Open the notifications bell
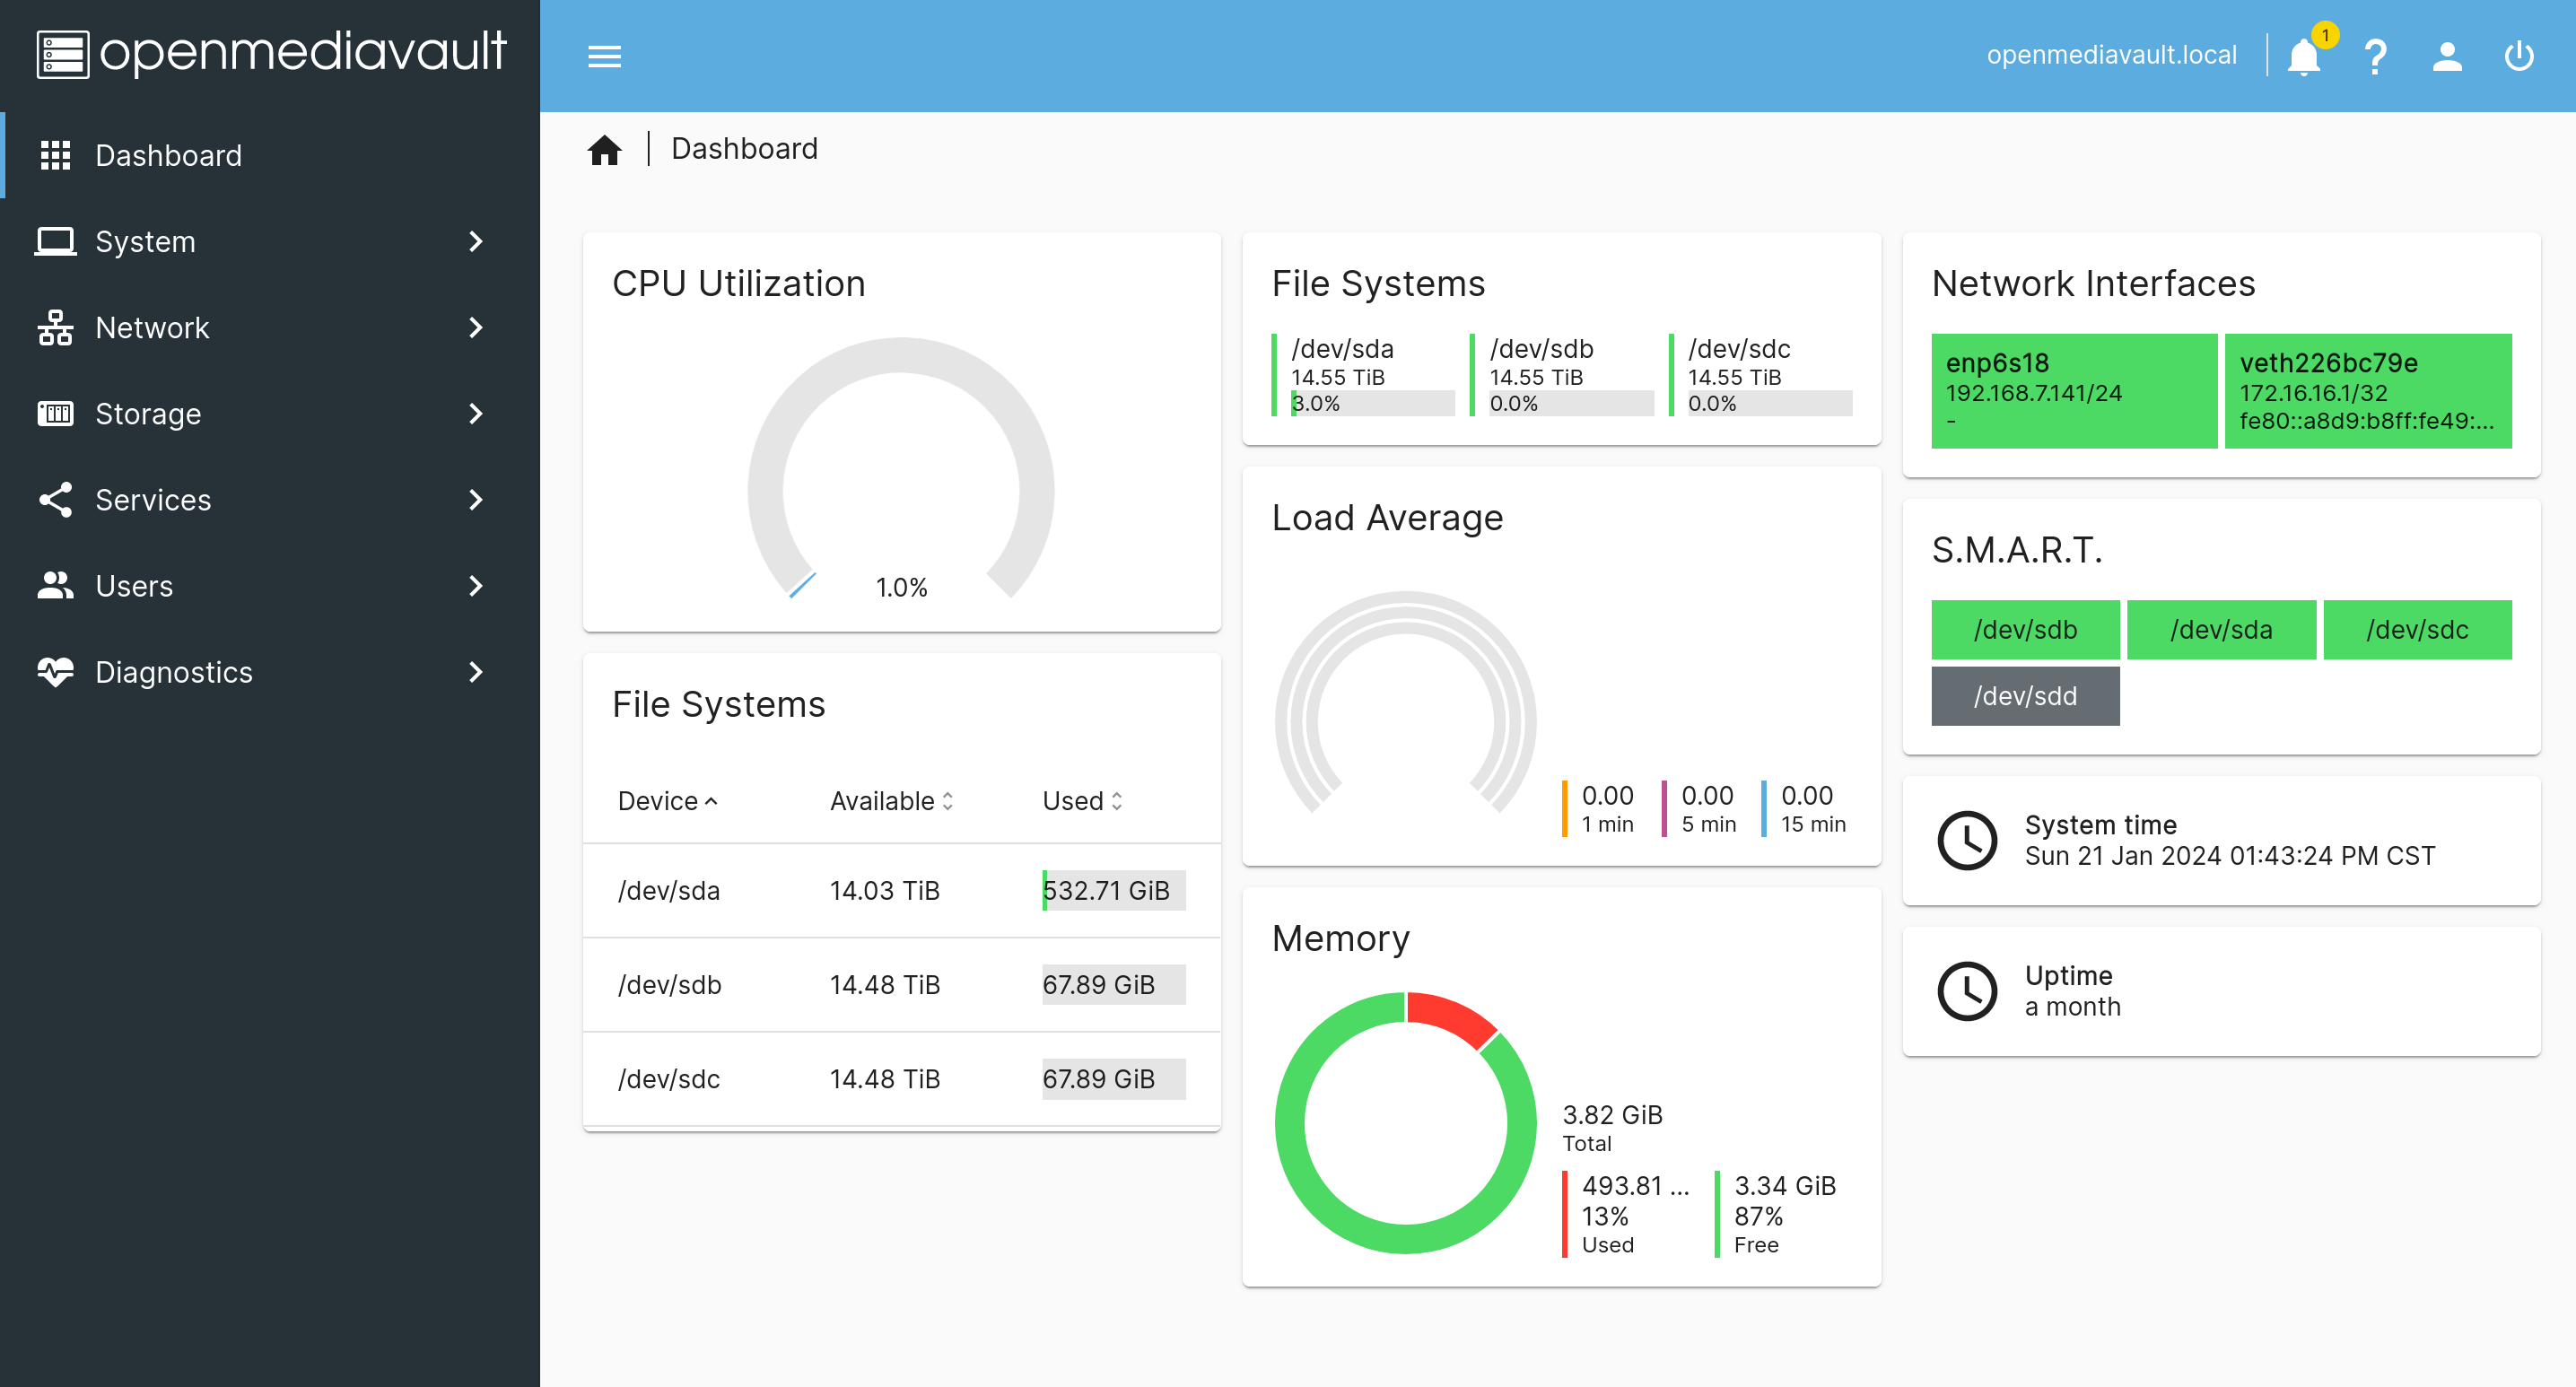Image resolution: width=2576 pixels, height=1387 pixels. coord(2303,56)
